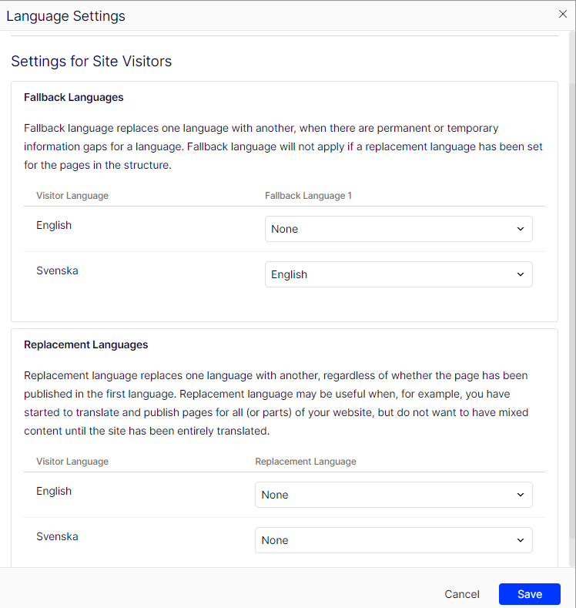Click the Replacement Languages heading
Image resolution: width=576 pixels, height=608 pixels.
(x=86, y=344)
